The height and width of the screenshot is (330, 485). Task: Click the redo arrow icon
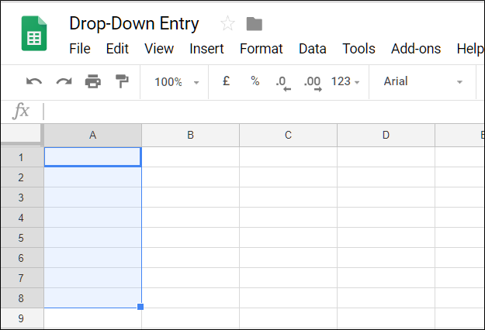(x=64, y=81)
